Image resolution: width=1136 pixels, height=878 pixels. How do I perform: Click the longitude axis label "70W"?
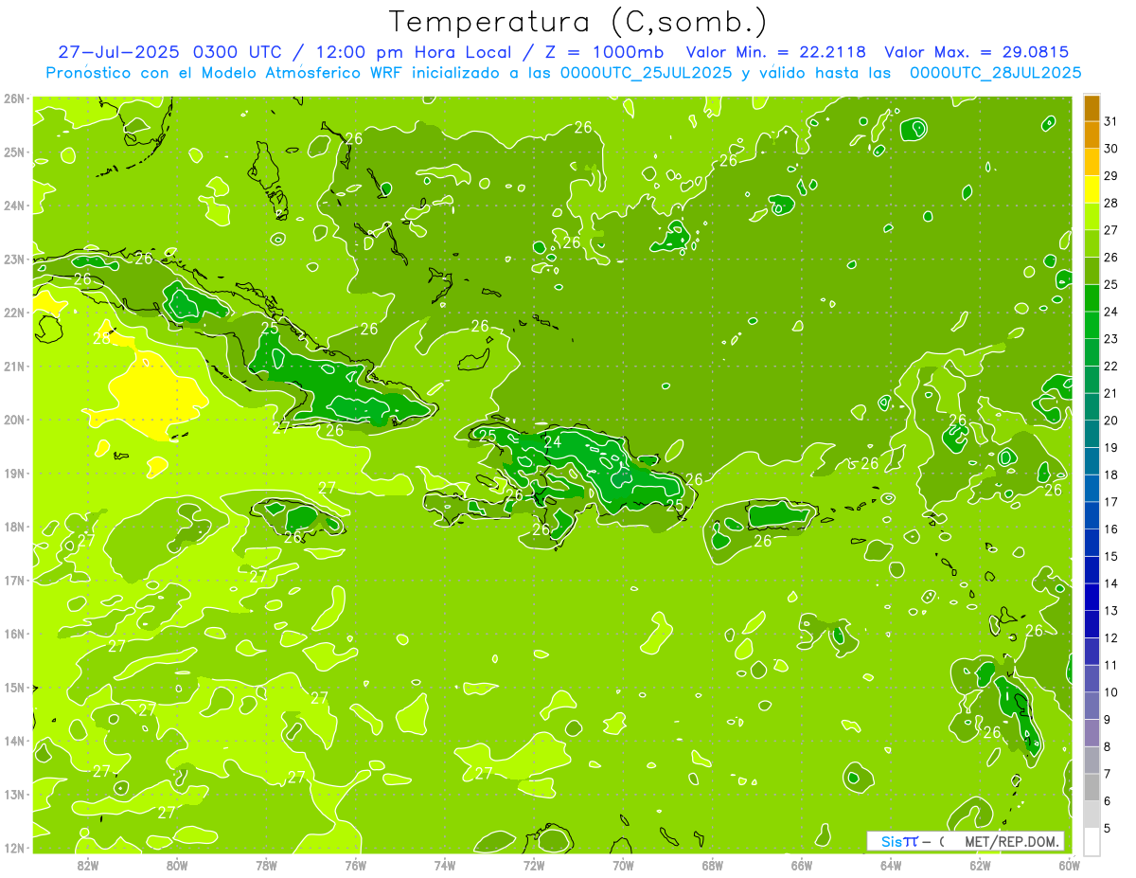tap(623, 865)
